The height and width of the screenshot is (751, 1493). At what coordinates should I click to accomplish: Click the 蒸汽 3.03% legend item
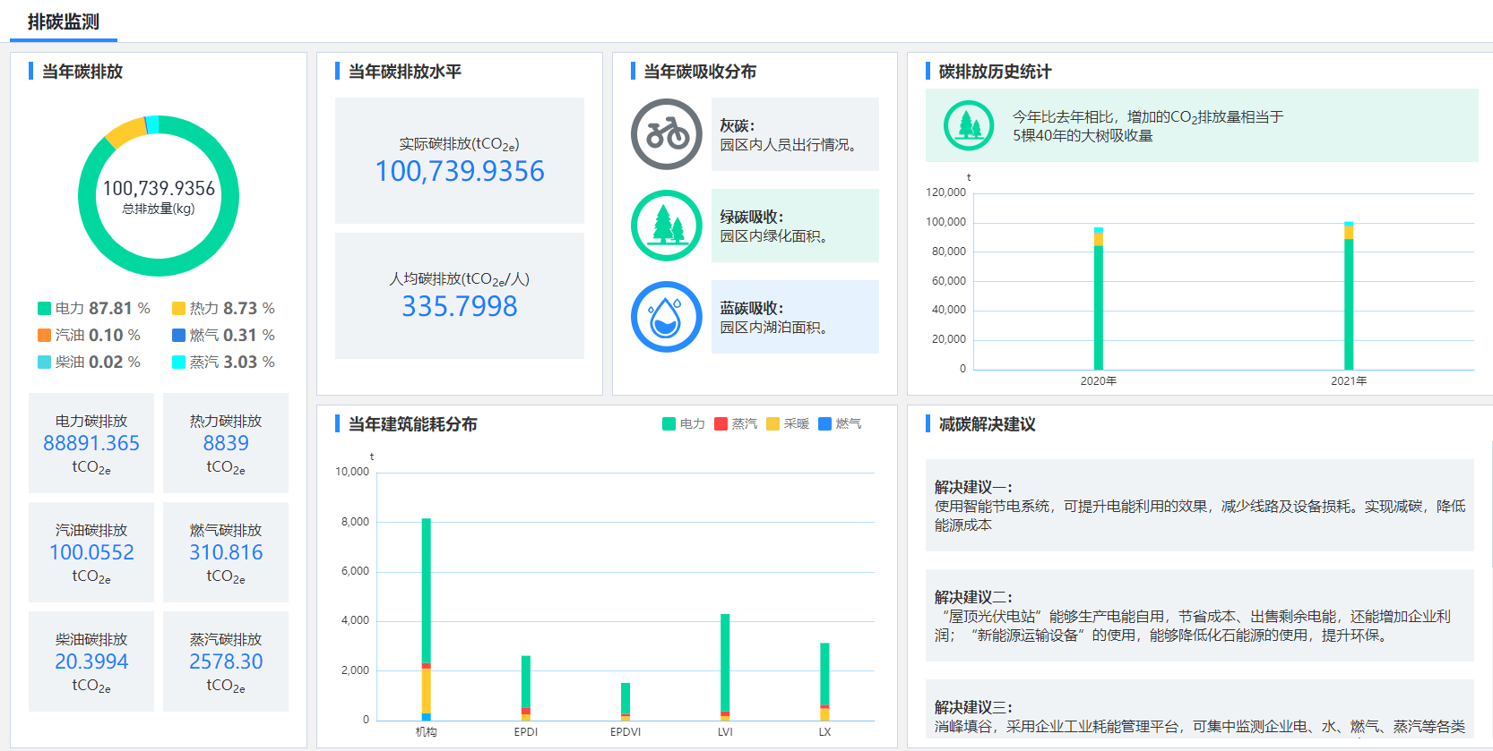(x=223, y=363)
